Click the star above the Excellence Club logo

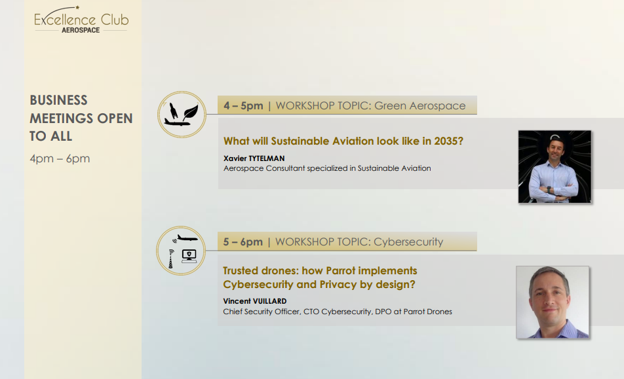point(78,7)
